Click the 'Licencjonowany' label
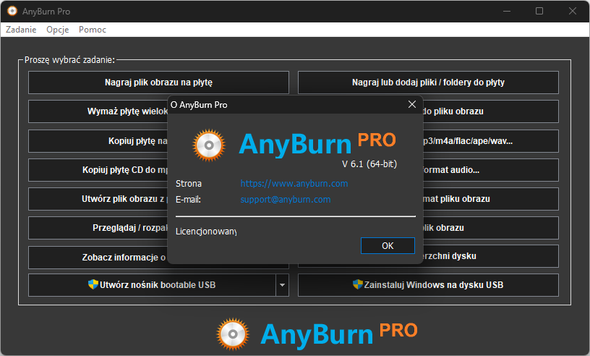This screenshot has height=356, width=590. click(206, 232)
